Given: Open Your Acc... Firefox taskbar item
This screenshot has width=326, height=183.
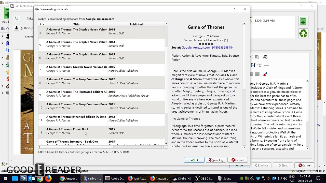Looking at the screenshot, I should [x=137, y=178].
